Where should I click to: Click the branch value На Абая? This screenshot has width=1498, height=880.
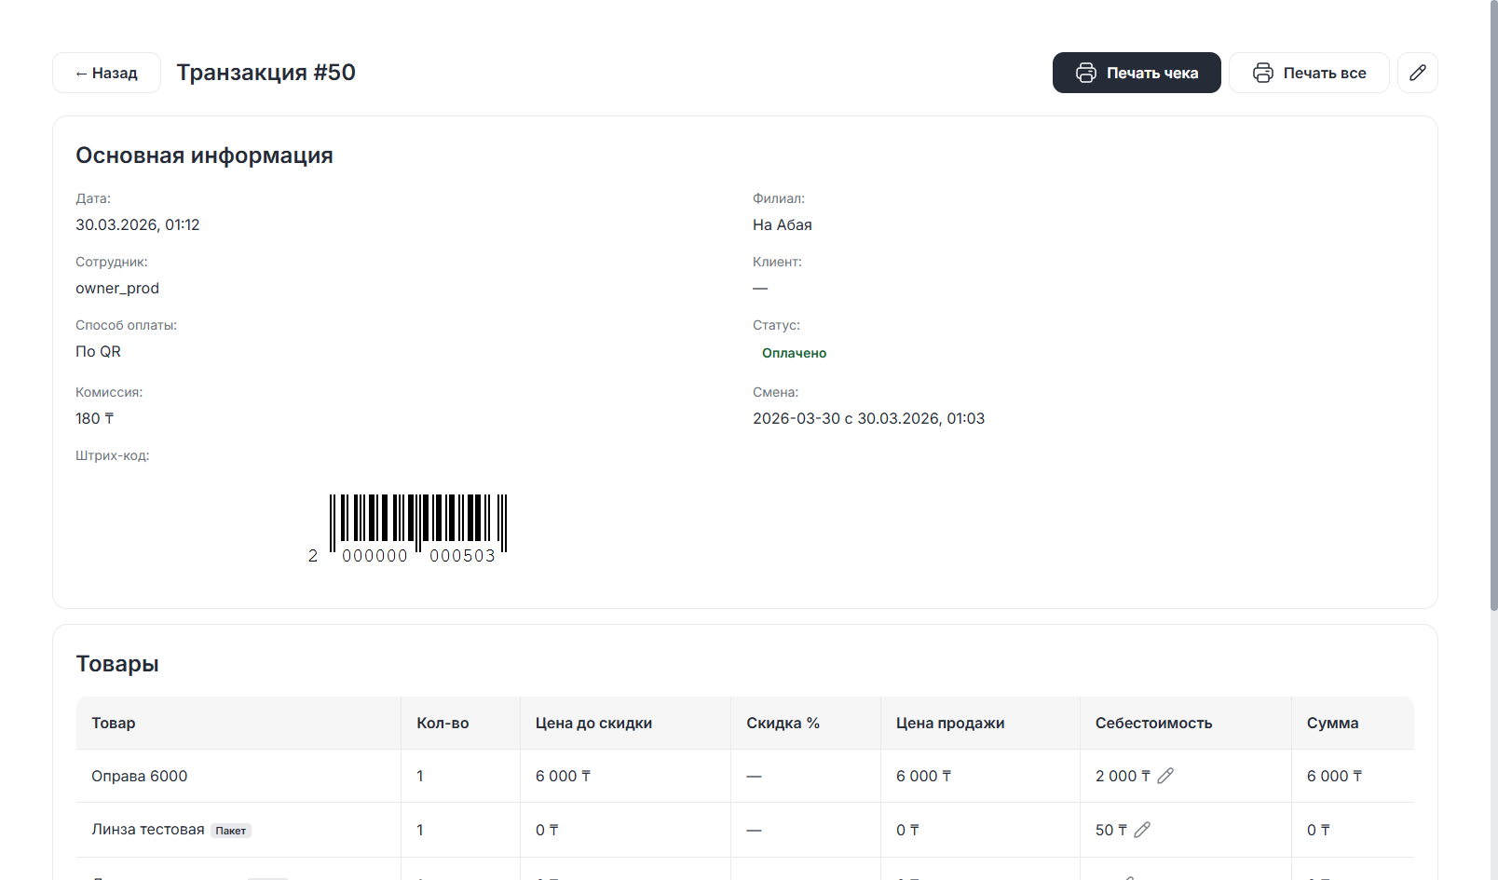[782, 224]
